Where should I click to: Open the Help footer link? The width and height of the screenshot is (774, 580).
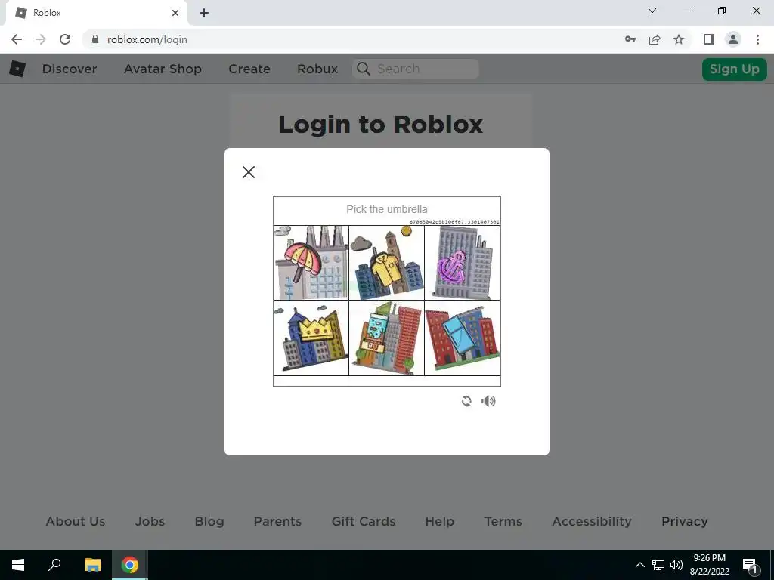[x=439, y=521]
